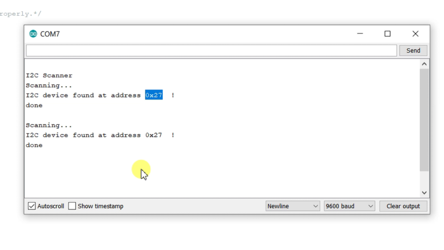Click the first 'done' output line

(x=34, y=105)
